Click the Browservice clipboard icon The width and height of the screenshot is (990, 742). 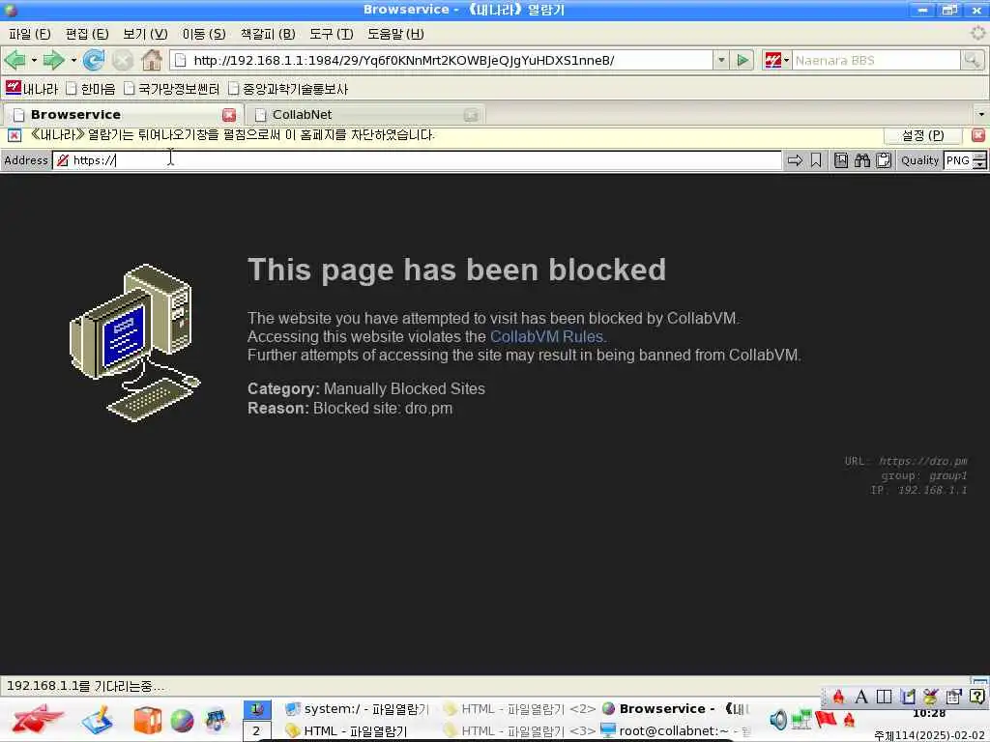click(x=884, y=160)
